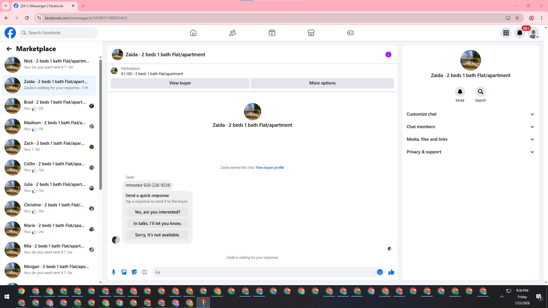View site information icon in address bar
The width and height of the screenshot is (548, 308).
pyautogui.click(x=39, y=18)
